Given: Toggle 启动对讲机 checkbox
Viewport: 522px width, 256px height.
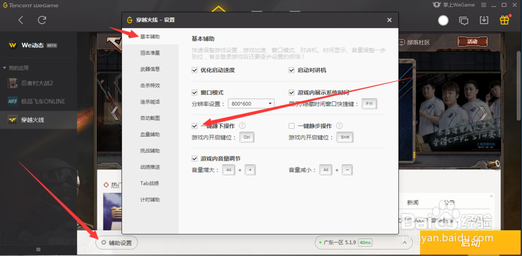Looking at the screenshot, I should point(292,70).
